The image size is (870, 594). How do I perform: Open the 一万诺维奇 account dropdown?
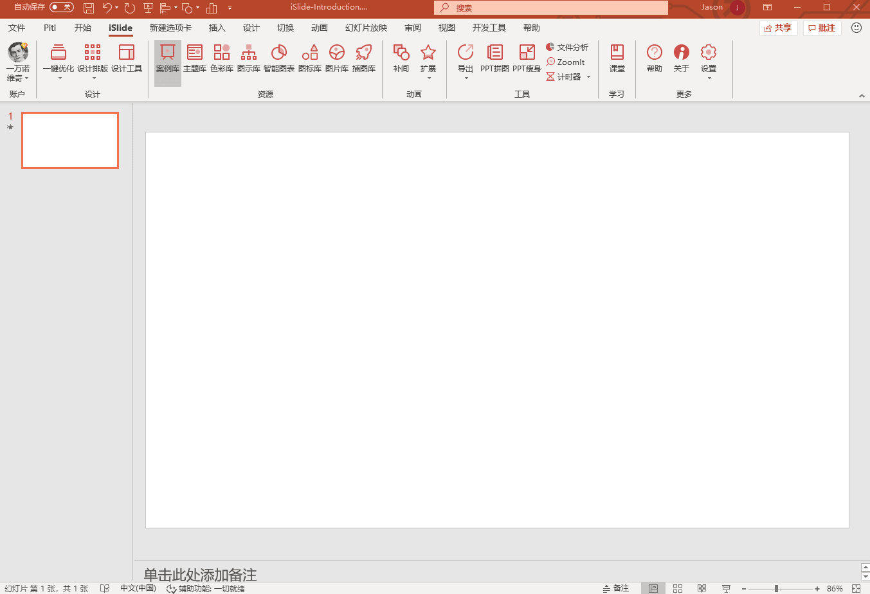[18, 62]
